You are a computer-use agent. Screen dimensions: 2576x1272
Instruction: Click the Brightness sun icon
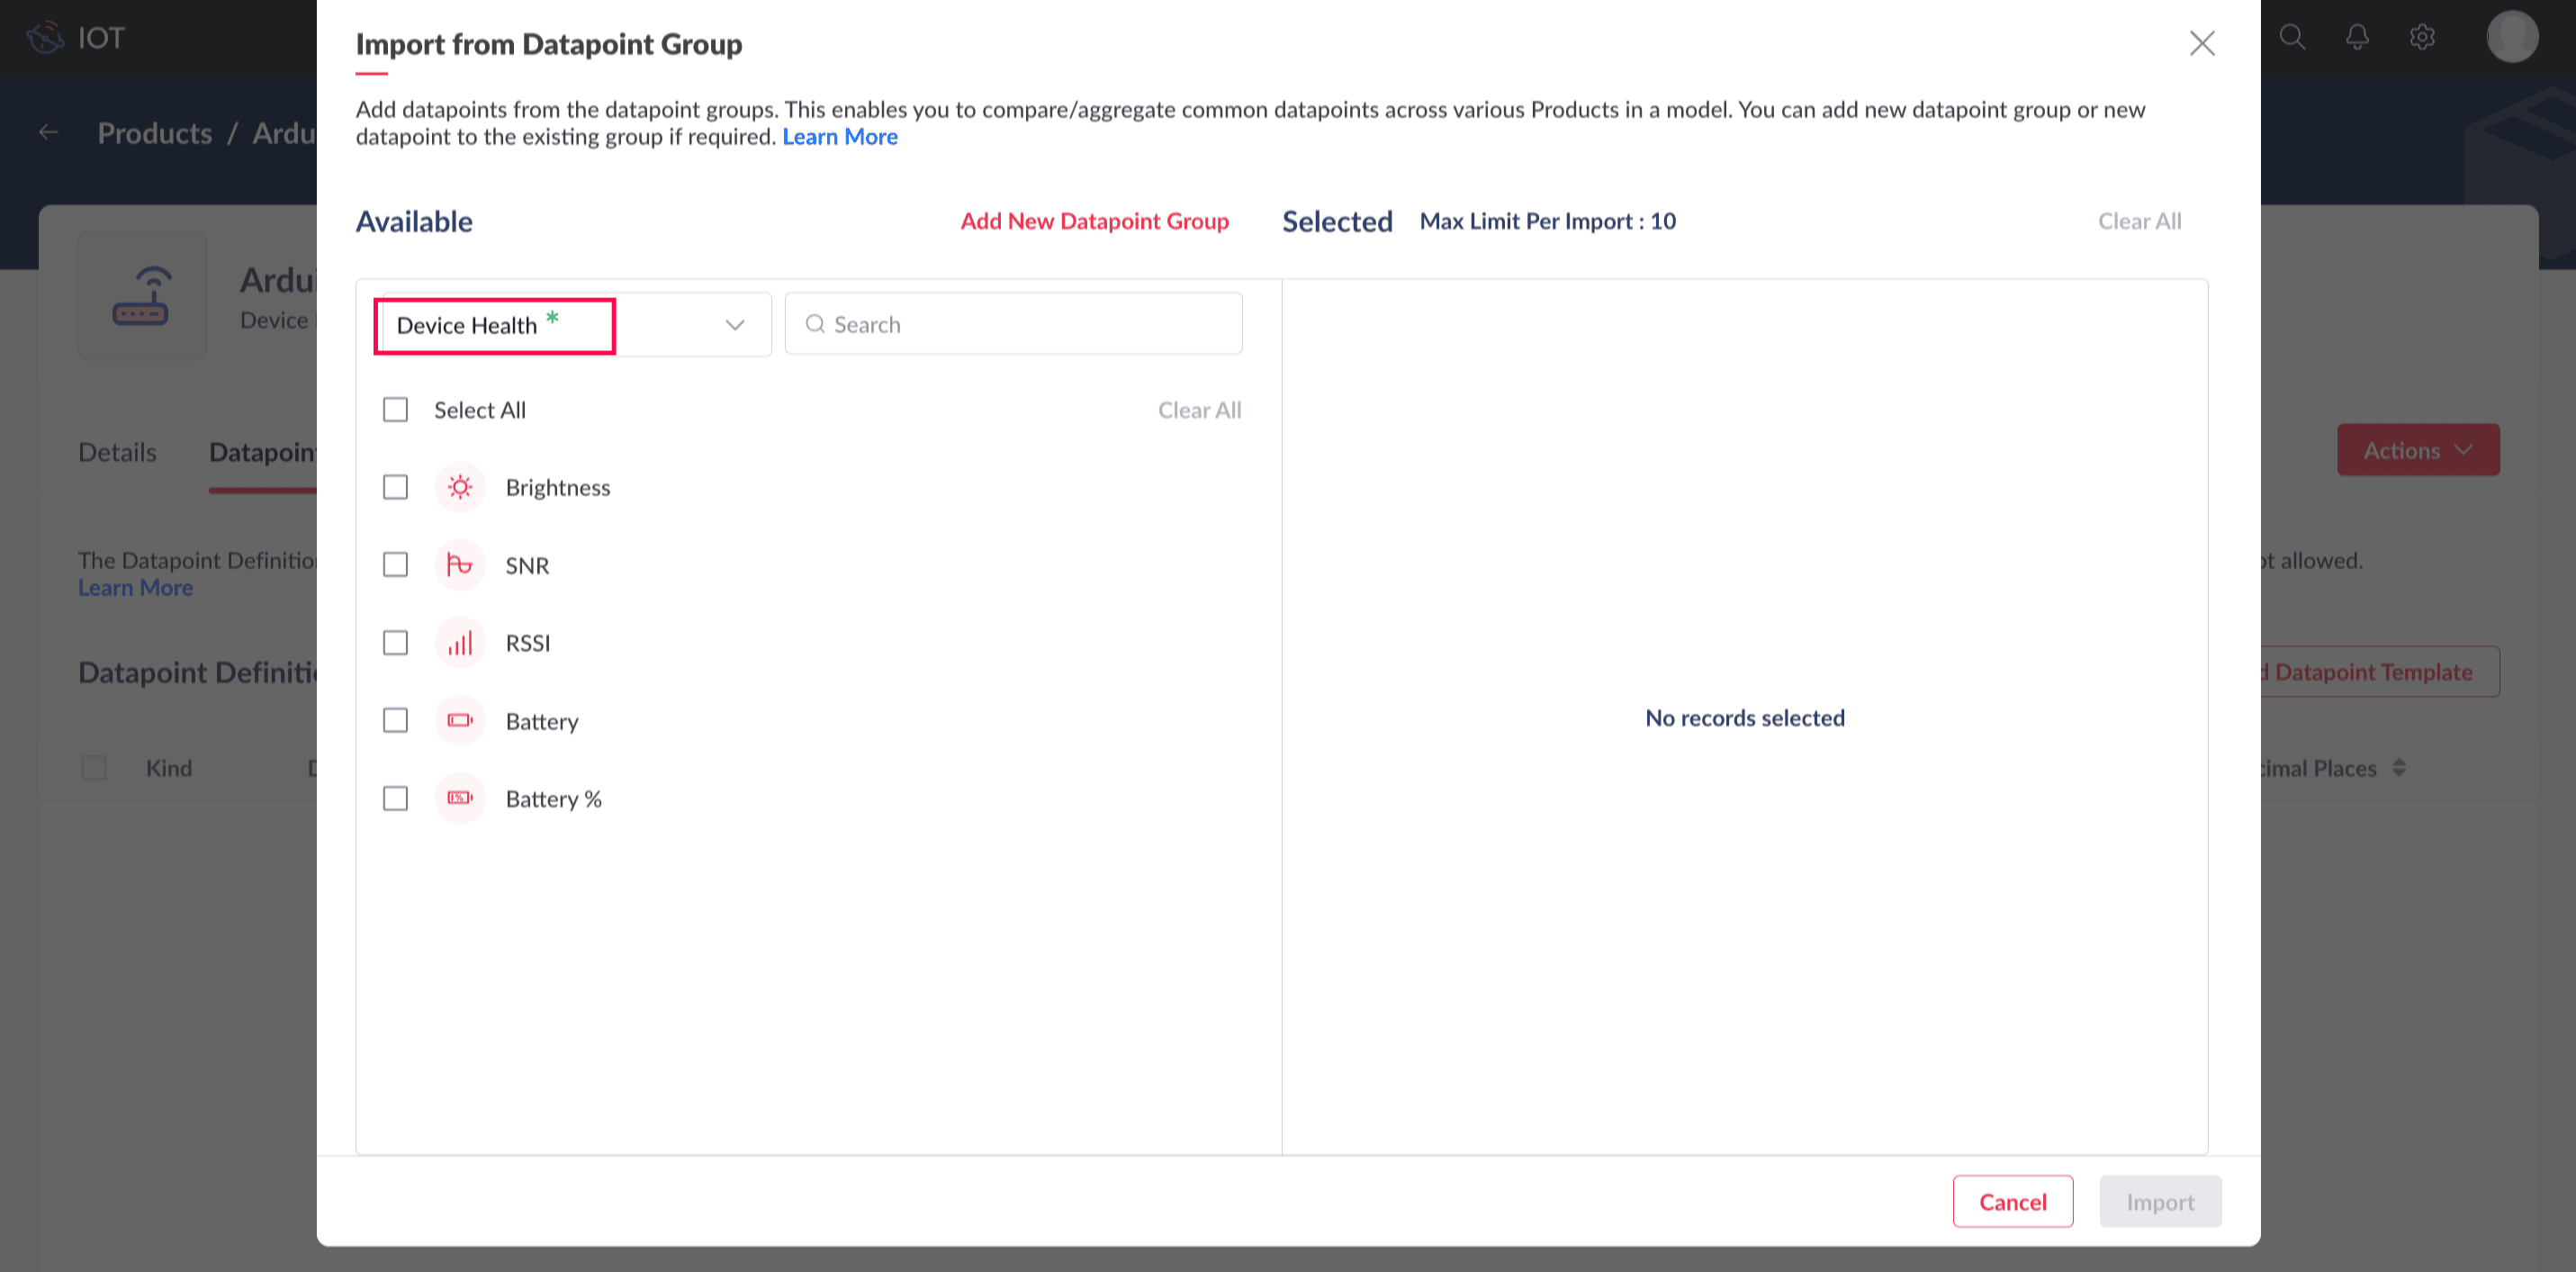click(x=459, y=487)
